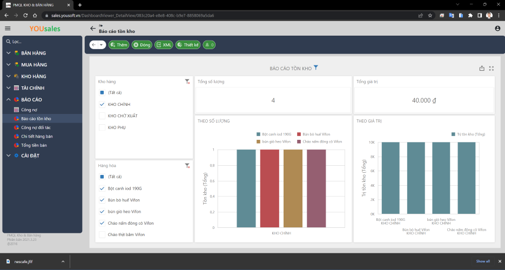Click the toolbar back arrow pill button
Screen dimensions: 505x270
[x=94, y=45]
